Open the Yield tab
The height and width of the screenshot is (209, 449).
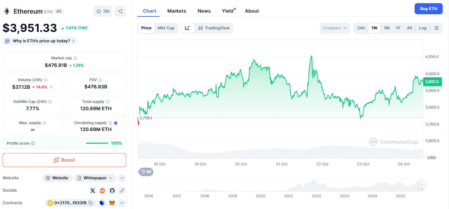pos(227,11)
